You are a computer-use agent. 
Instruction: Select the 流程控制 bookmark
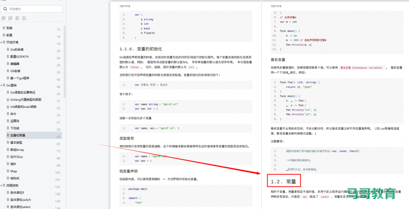tap(12, 185)
